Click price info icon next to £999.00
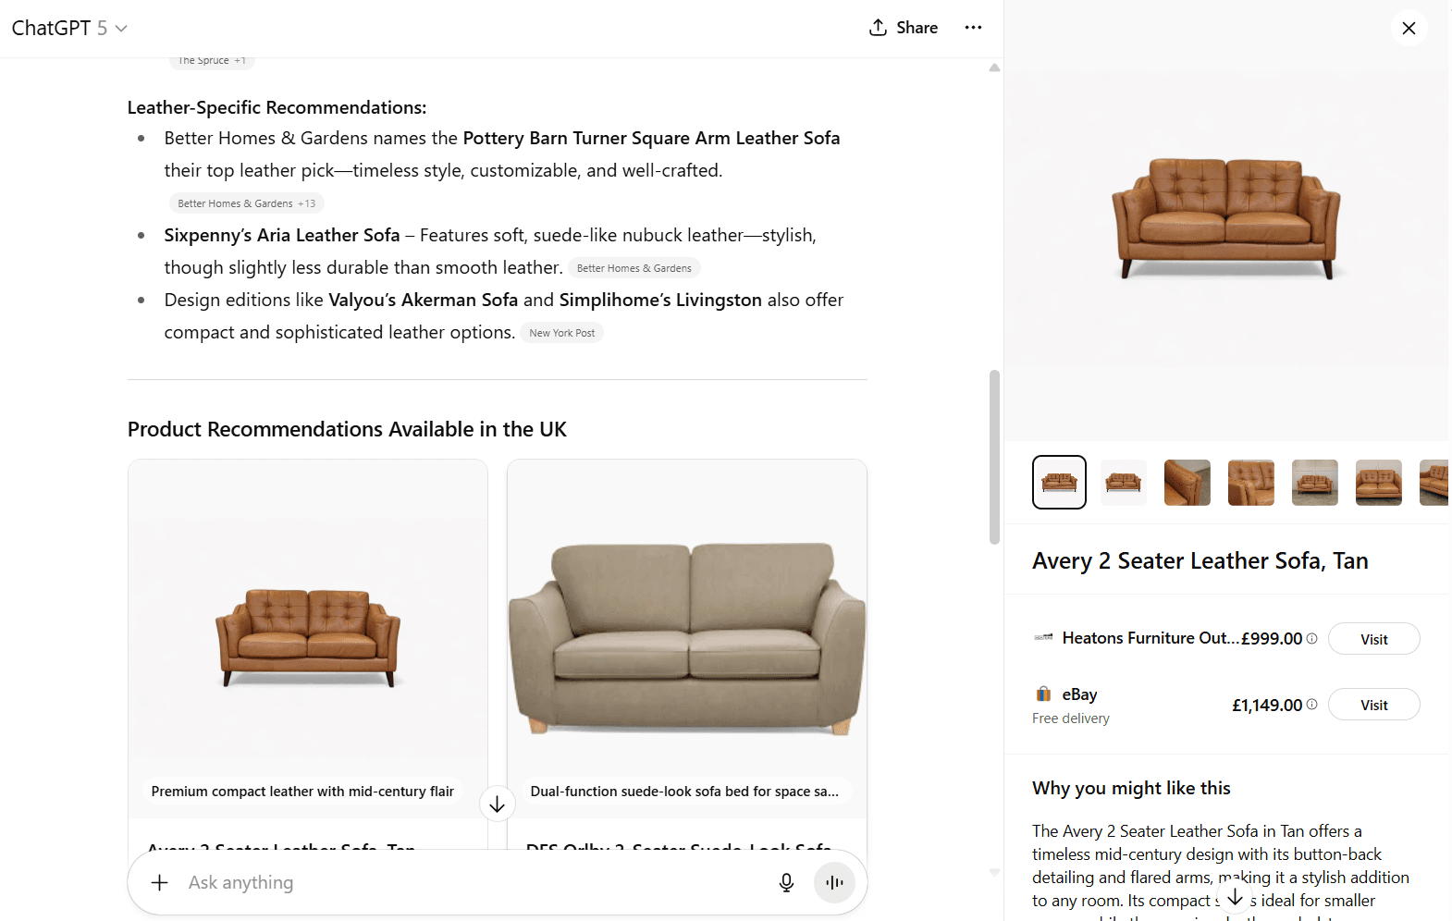This screenshot has height=921, width=1452. pos(1311,638)
